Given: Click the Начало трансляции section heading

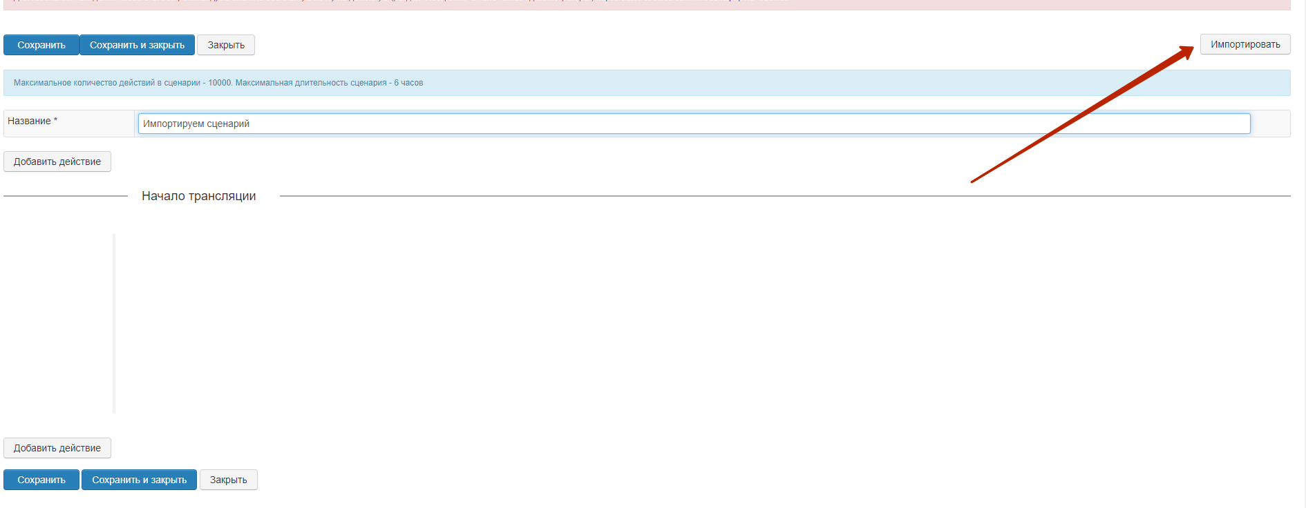Looking at the screenshot, I should pos(198,196).
